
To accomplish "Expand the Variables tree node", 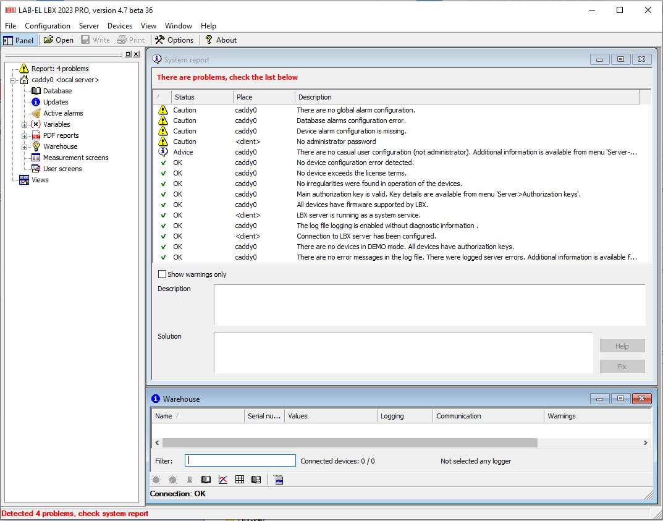I will tap(25, 125).
